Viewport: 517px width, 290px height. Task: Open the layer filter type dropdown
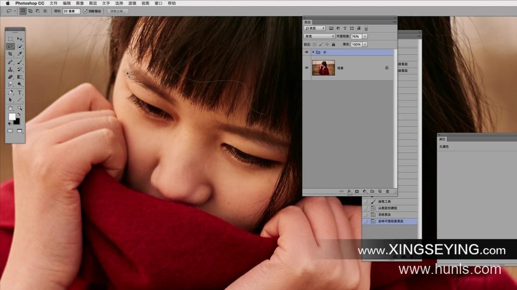pyautogui.click(x=315, y=28)
